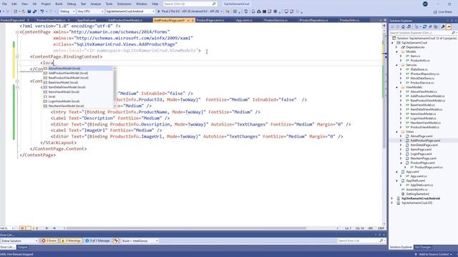
Task: Open the File menu
Action: tap(4, 4)
